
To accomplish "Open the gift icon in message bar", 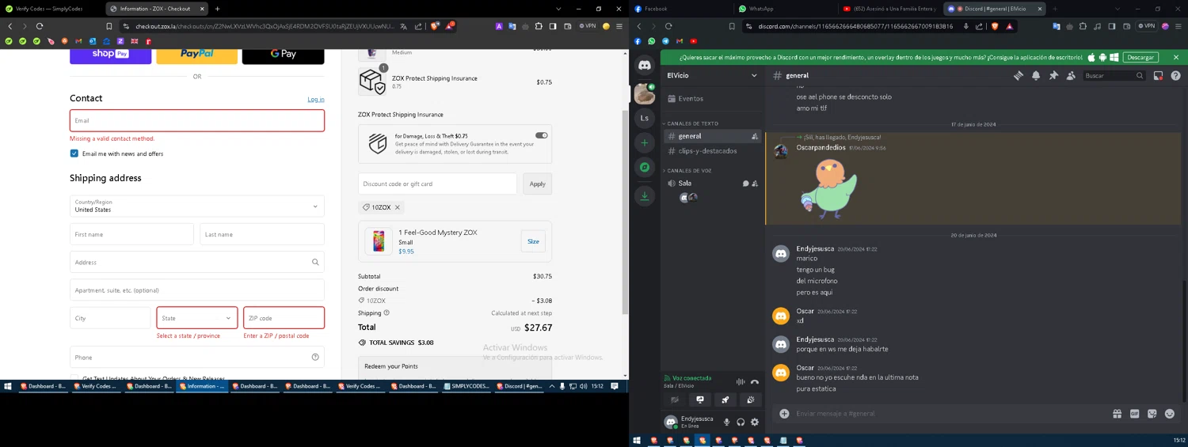I will (x=1117, y=414).
